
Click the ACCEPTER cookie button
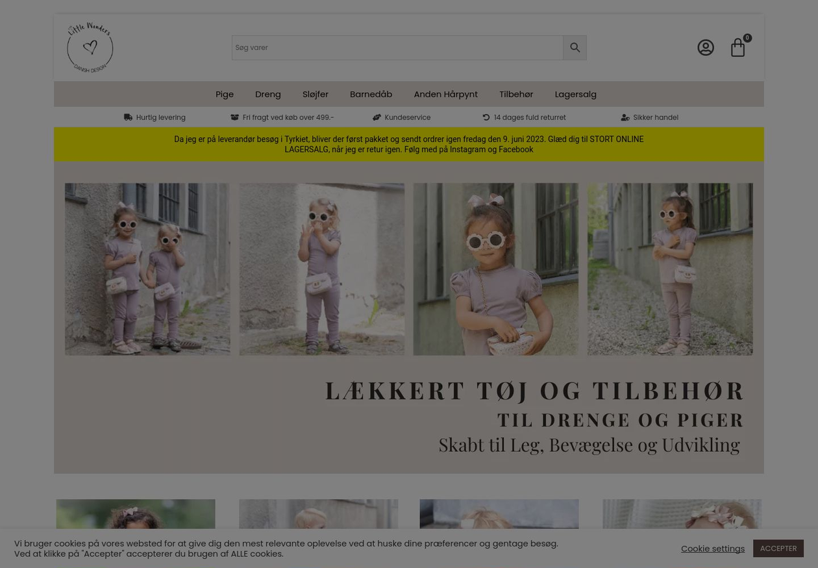click(778, 549)
